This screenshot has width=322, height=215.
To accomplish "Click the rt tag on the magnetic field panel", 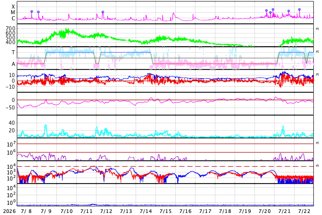I will pyautogui.click(x=317, y=74).
